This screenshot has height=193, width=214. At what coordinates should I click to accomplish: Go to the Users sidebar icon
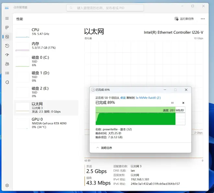(x=7, y=64)
